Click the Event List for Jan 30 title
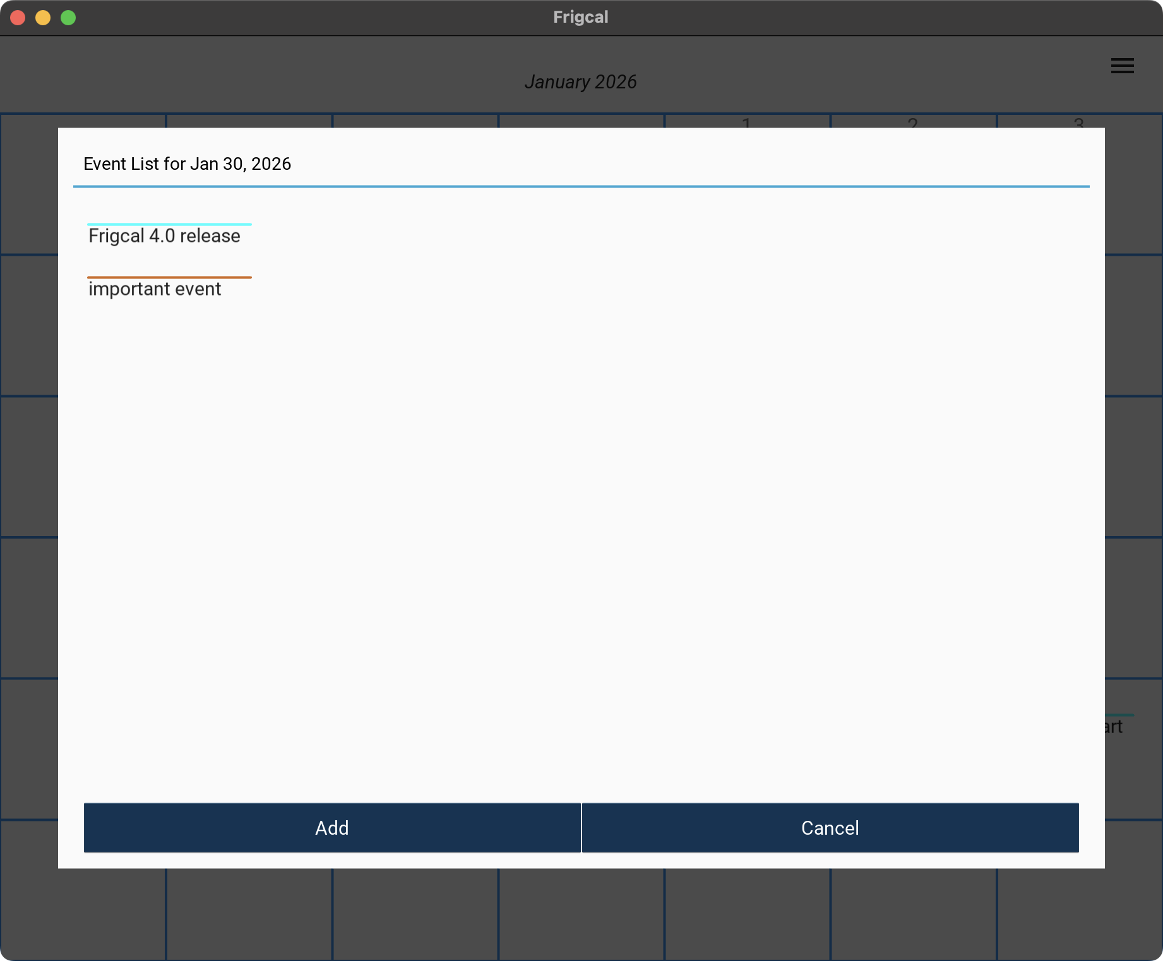Viewport: 1163px width, 961px height. (188, 164)
